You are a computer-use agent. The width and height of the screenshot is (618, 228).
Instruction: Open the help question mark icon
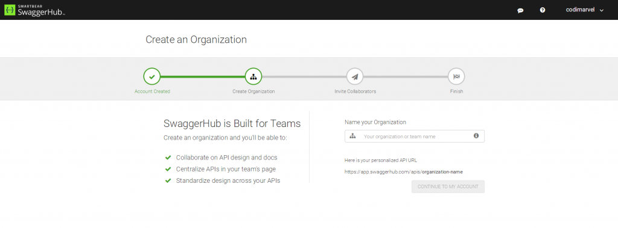(x=543, y=10)
